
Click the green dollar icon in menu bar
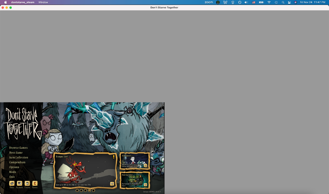(x=218, y=2)
